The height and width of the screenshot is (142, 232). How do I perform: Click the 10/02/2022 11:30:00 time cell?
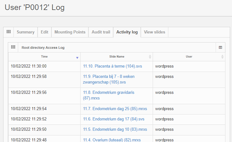click(29, 66)
